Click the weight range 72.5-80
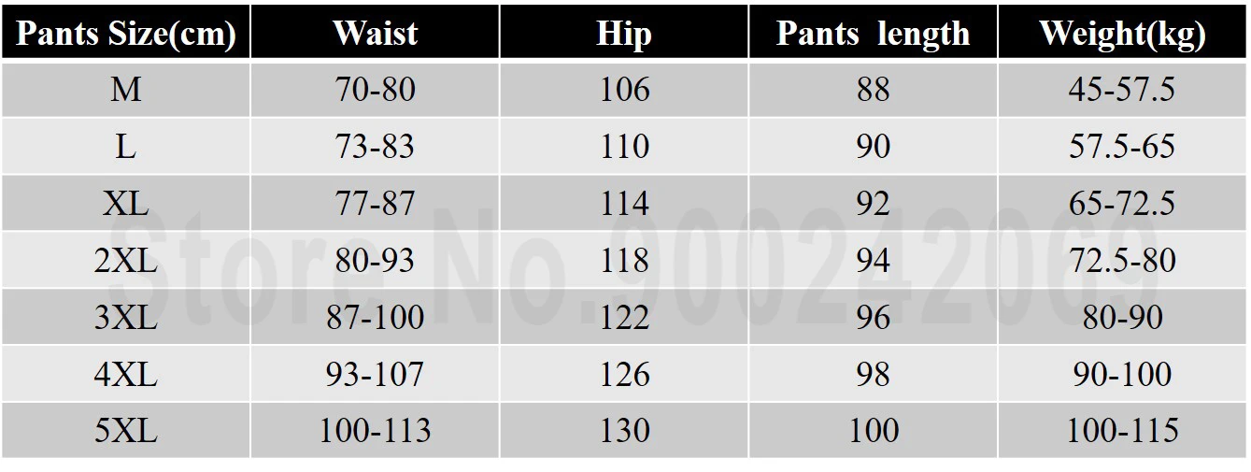 point(1122,261)
